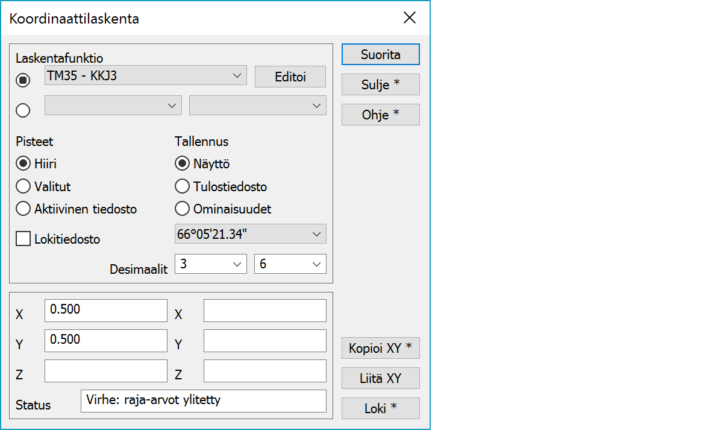This screenshot has height=430, width=723.
Task: Select Tulostiedosto as save target
Action: [183, 186]
